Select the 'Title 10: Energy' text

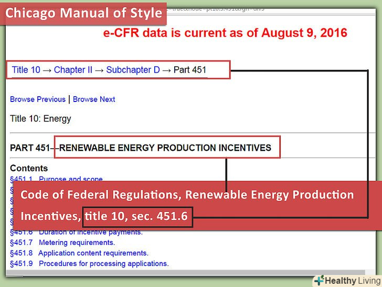point(40,119)
